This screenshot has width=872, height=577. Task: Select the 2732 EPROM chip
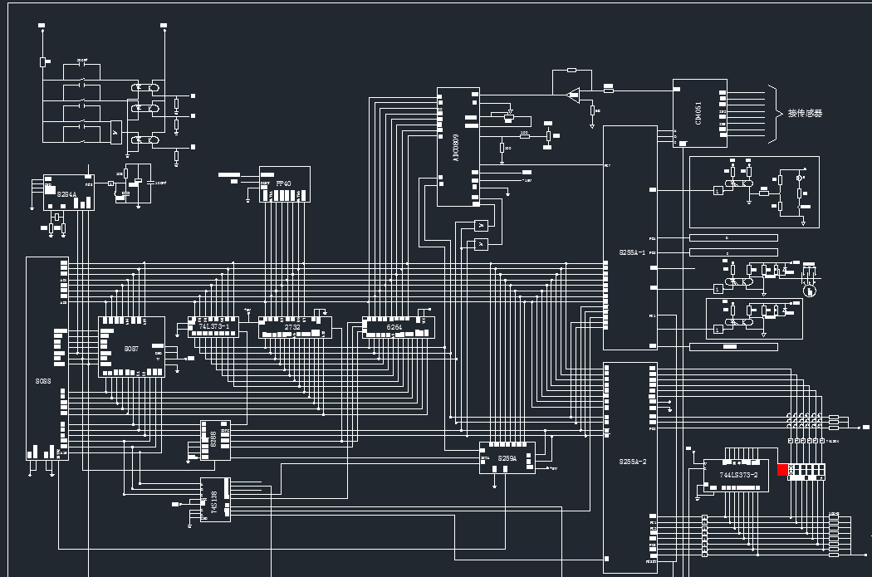(294, 328)
